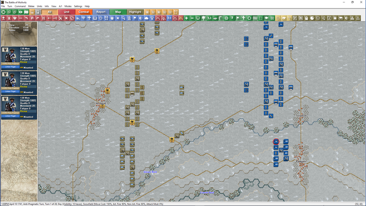Screen dimensions: 366x206
Task: Open the View menu
Action: tap(54, 6)
